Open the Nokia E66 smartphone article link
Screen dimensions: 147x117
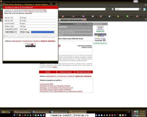[55, 89]
